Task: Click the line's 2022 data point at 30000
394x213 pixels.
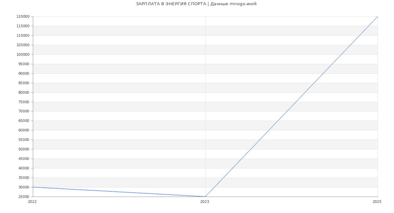Action: tap(33, 187)
